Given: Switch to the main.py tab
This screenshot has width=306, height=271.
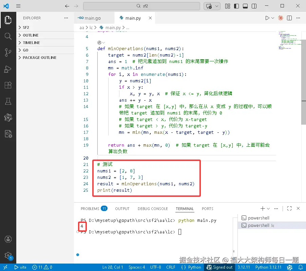Looking at the screenshot, I should (x=133, y=18).
